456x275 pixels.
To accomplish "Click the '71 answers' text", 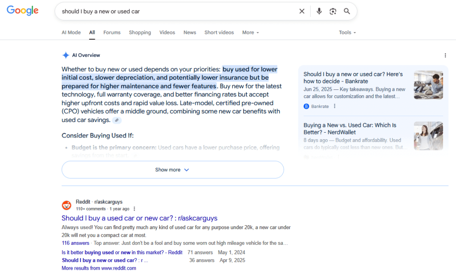I will (200, 252).
